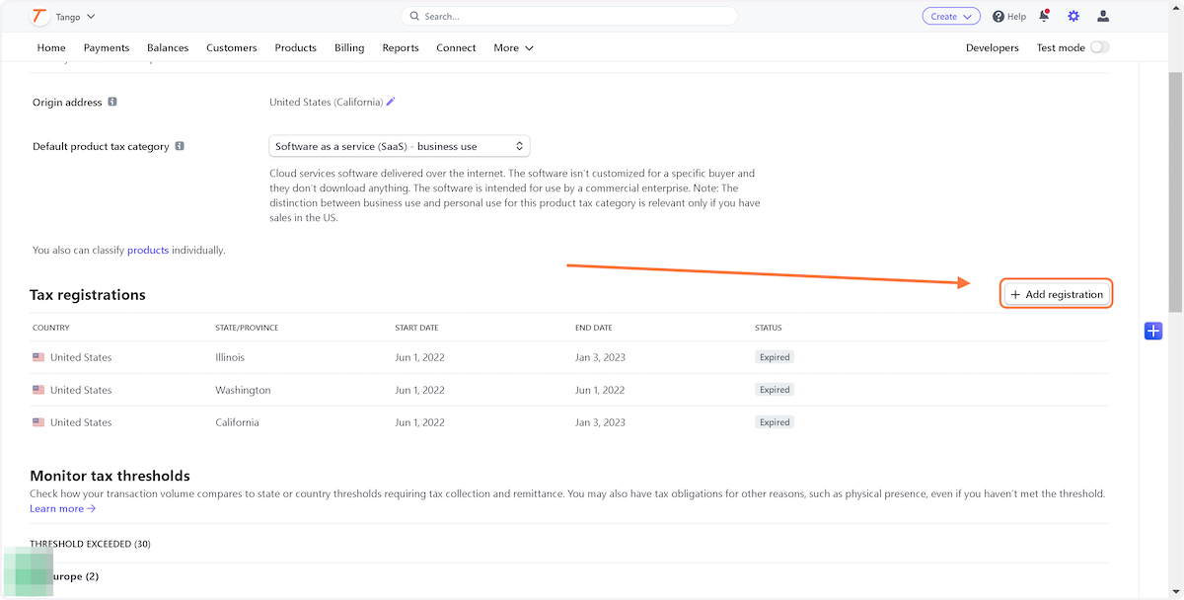
Task: Click the Help question mark icon
Action: point(999,17)
